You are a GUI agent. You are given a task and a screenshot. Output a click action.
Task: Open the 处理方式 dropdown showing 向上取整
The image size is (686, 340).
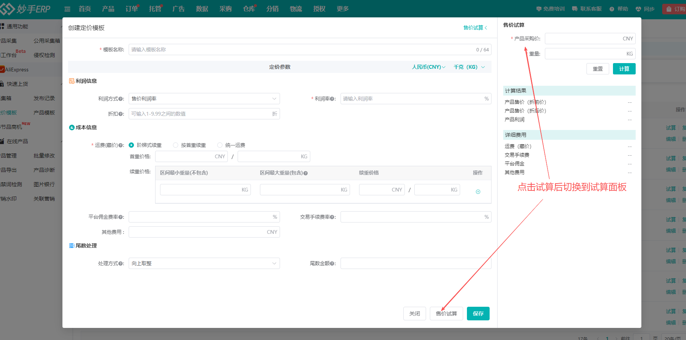click(x=204, y=263)
